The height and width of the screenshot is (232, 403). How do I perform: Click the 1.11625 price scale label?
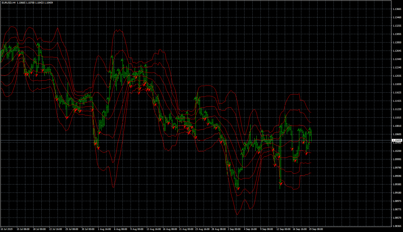[397, 93]
